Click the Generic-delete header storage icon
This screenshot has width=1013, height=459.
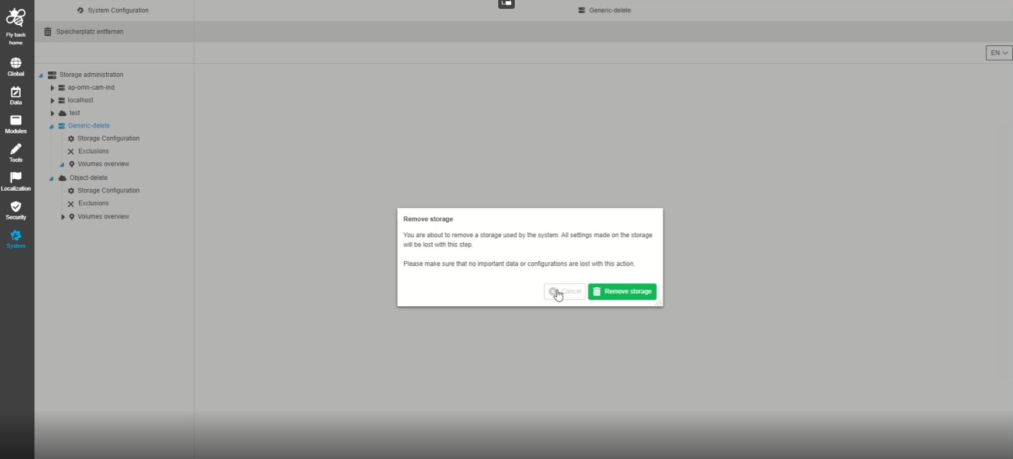[x=581, y=11]
